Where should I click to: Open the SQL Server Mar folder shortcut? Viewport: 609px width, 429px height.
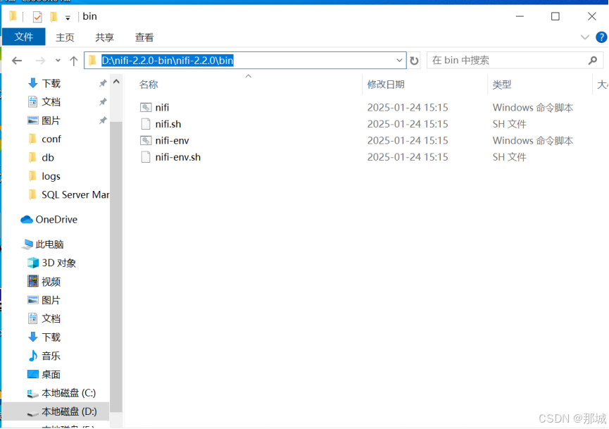coord(75,194)
